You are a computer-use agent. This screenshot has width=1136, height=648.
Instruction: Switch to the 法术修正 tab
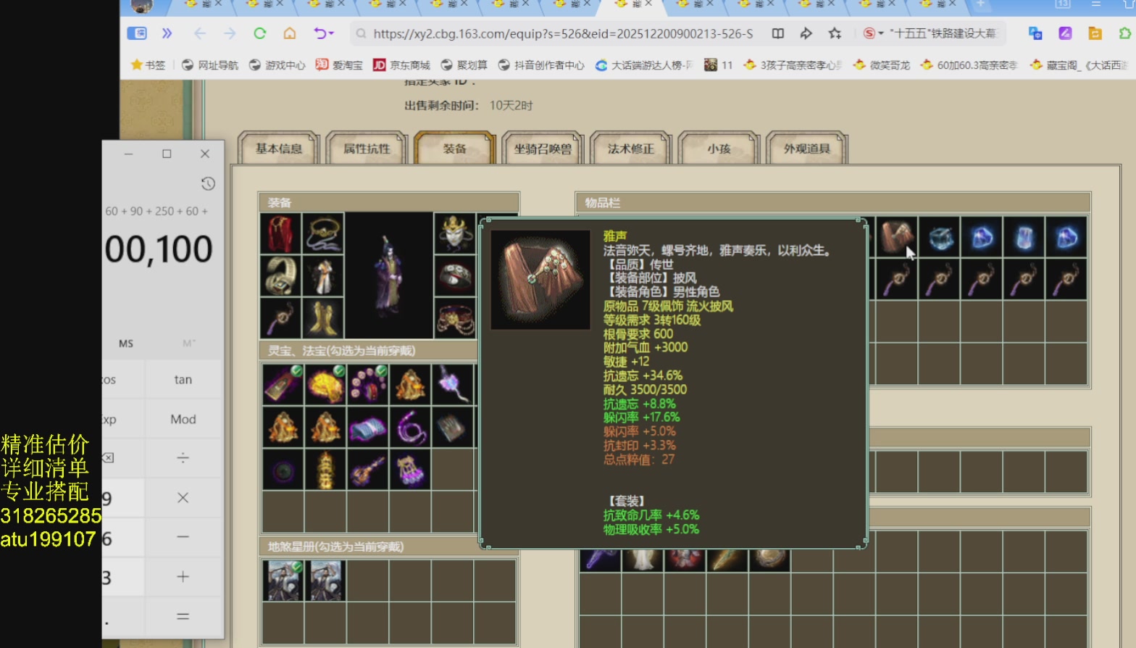(630, 149)
